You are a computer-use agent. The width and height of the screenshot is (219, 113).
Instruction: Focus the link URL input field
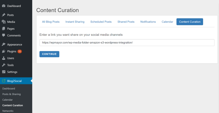[127, 42]
